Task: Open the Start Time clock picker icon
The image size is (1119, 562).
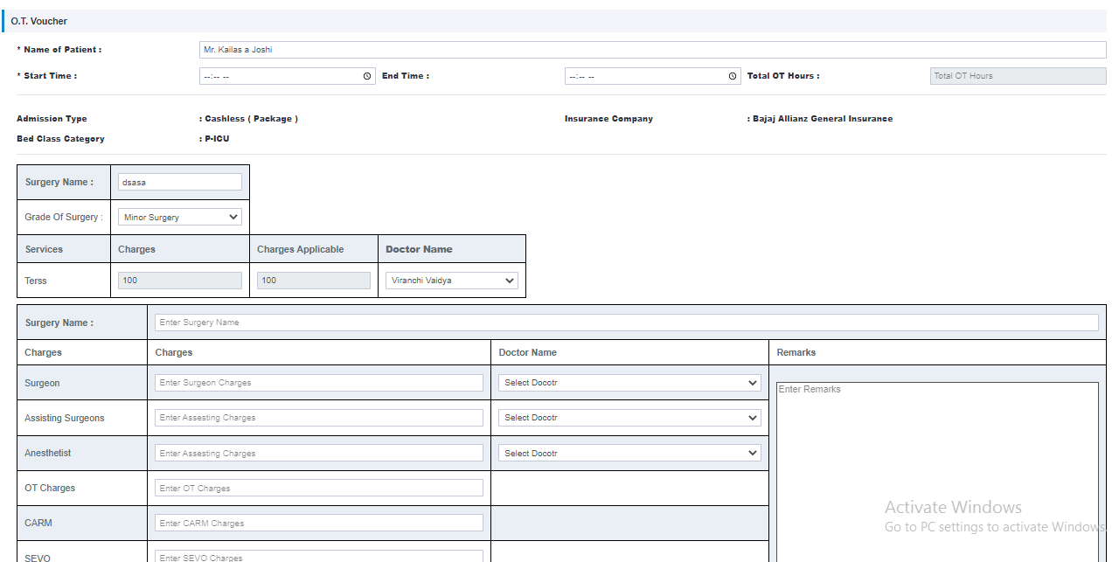Action: click(x=367, y=76)
